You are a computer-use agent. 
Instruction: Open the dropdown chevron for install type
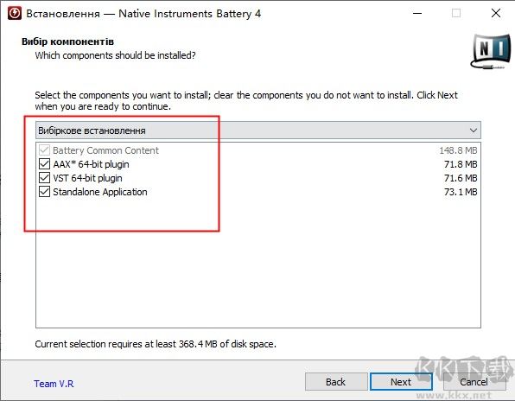click(474, 130)
